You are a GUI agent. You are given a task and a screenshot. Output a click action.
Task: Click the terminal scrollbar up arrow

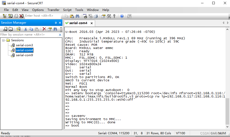pyautogui.click(x=227, y=30)
